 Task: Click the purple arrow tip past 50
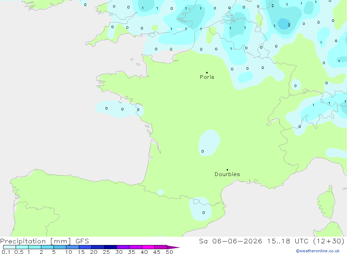click(x=174, y=247)
